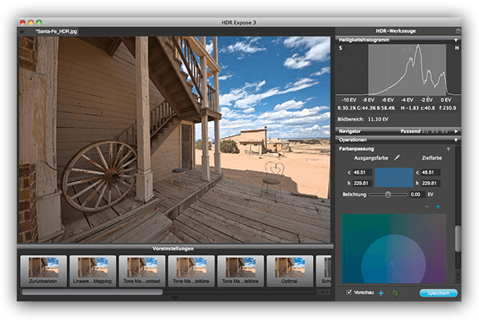The height and width of the screenshot is (323, 479).
Task: Collapse presets with the bottom triangle
Action: 175,298
